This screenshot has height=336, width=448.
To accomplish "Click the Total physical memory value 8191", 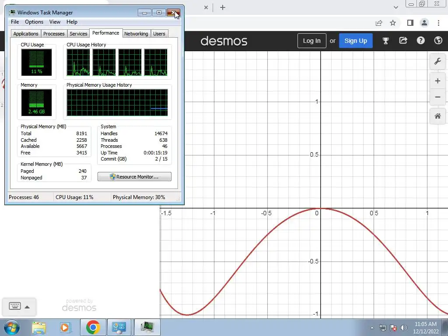I will point(81,133).
